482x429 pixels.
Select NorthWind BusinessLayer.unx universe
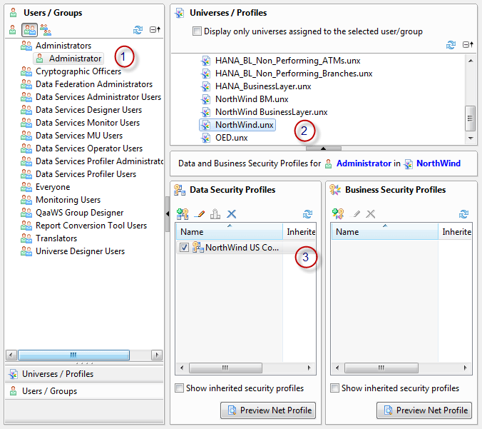coord(271,112)
